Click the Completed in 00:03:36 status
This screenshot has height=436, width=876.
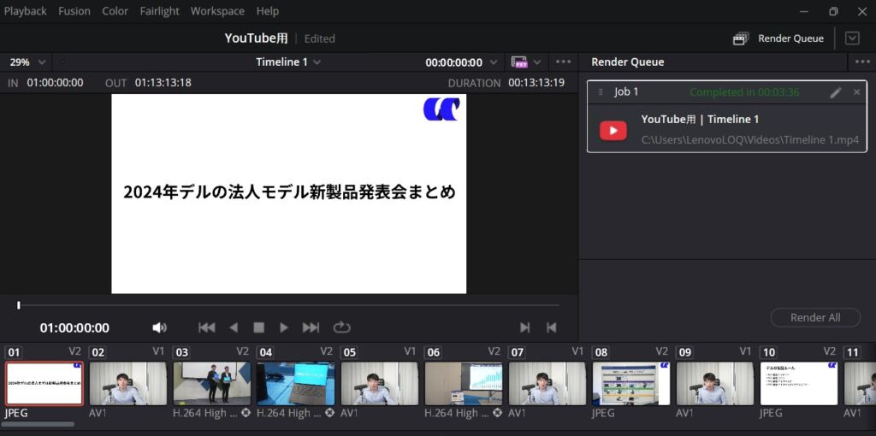744,92
